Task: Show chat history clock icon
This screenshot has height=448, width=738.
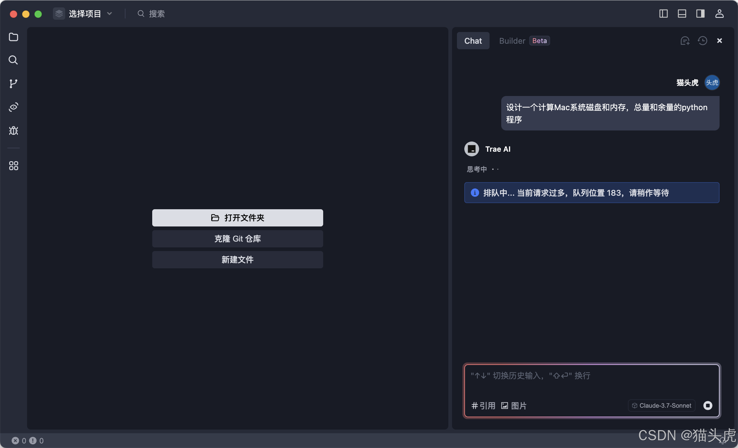Action: (702, 41)
